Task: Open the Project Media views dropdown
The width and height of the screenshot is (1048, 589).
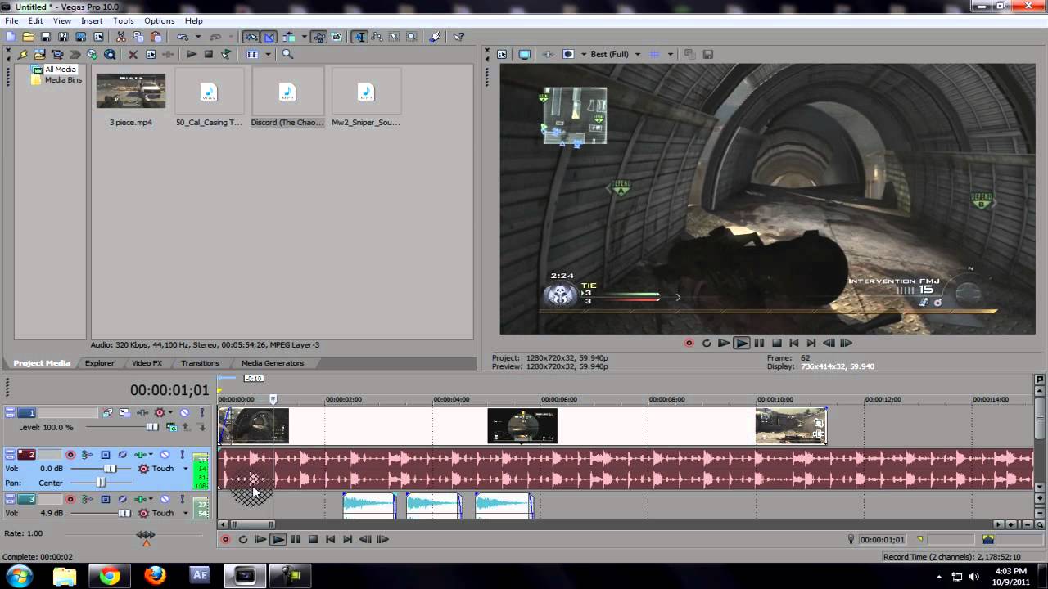Action: [x=268, y=55]
